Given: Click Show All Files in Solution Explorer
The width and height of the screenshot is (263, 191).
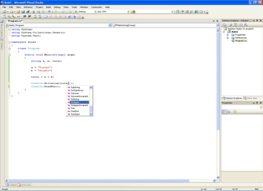Looking at the screenshot, I should point(230,25).
